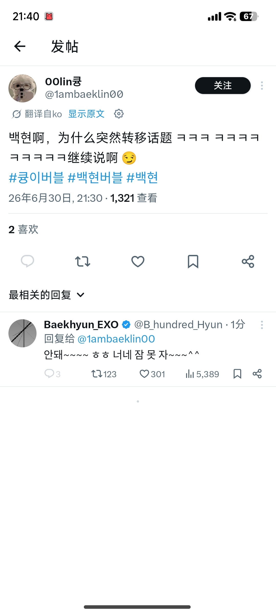Bookmark the main post

[193, 261]
